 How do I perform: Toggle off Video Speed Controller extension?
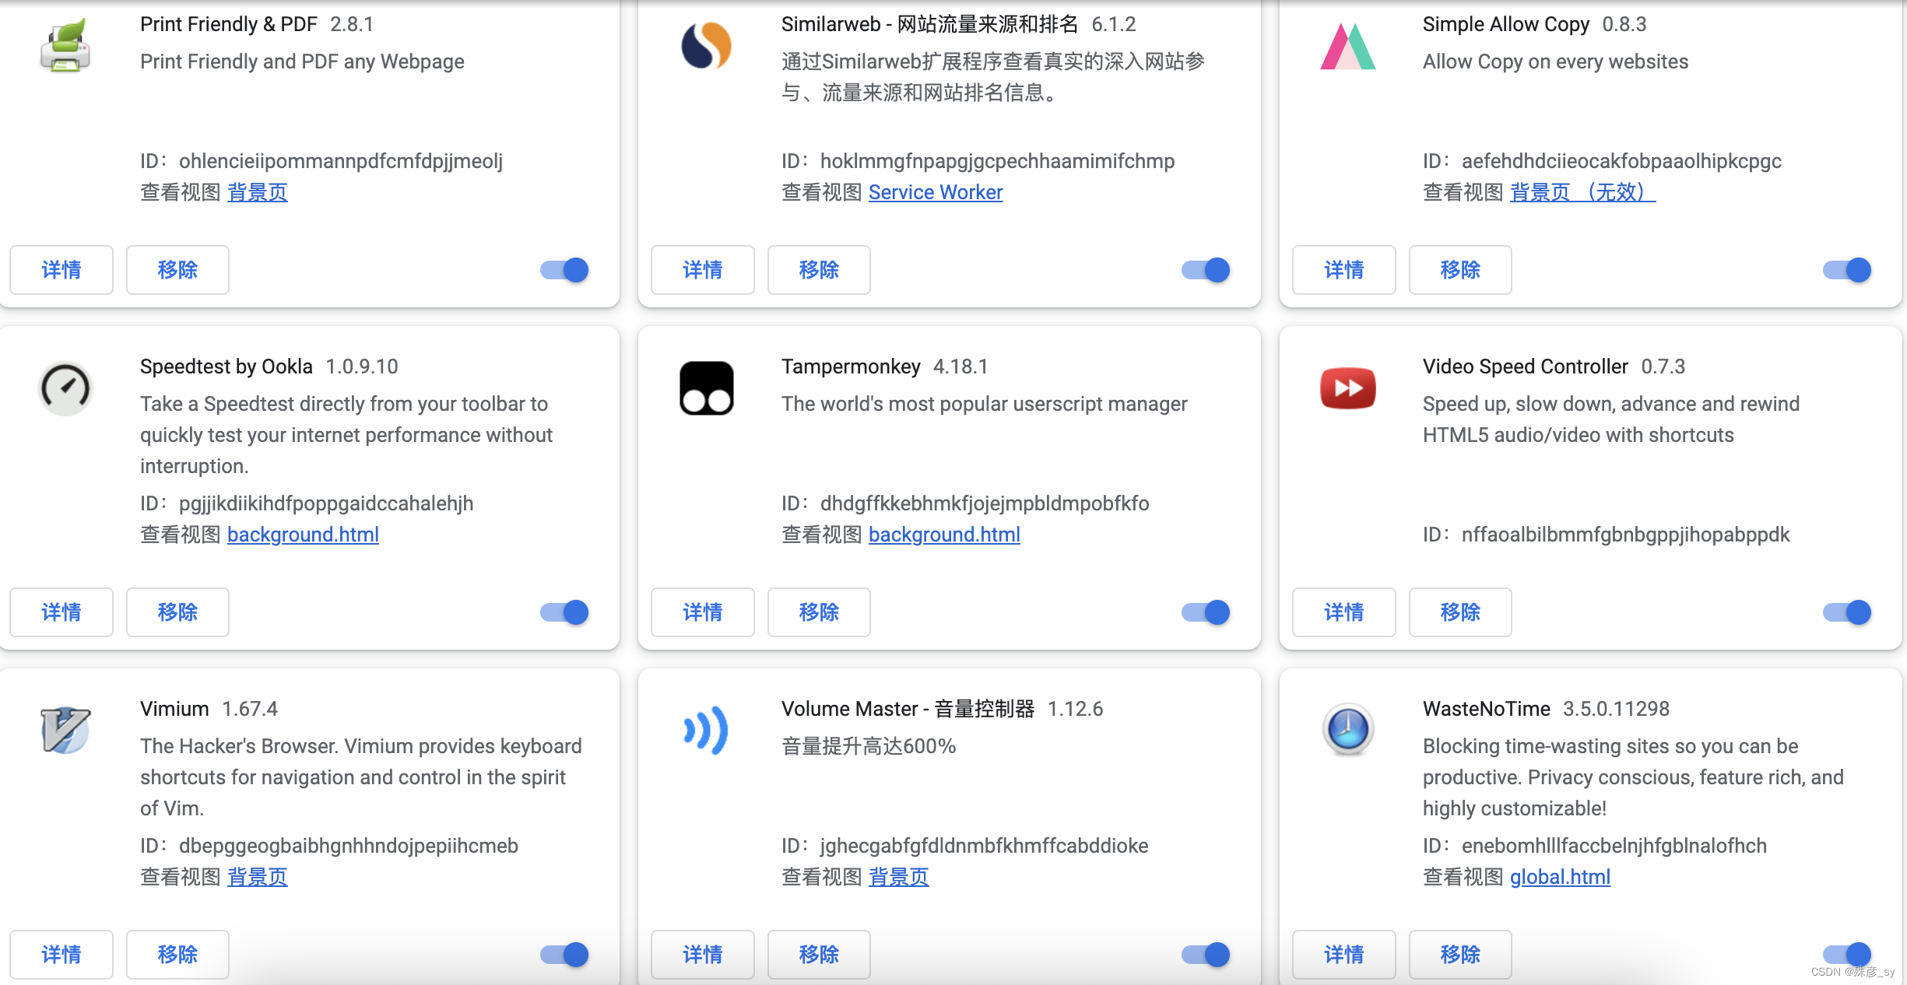click(1847, 612)
